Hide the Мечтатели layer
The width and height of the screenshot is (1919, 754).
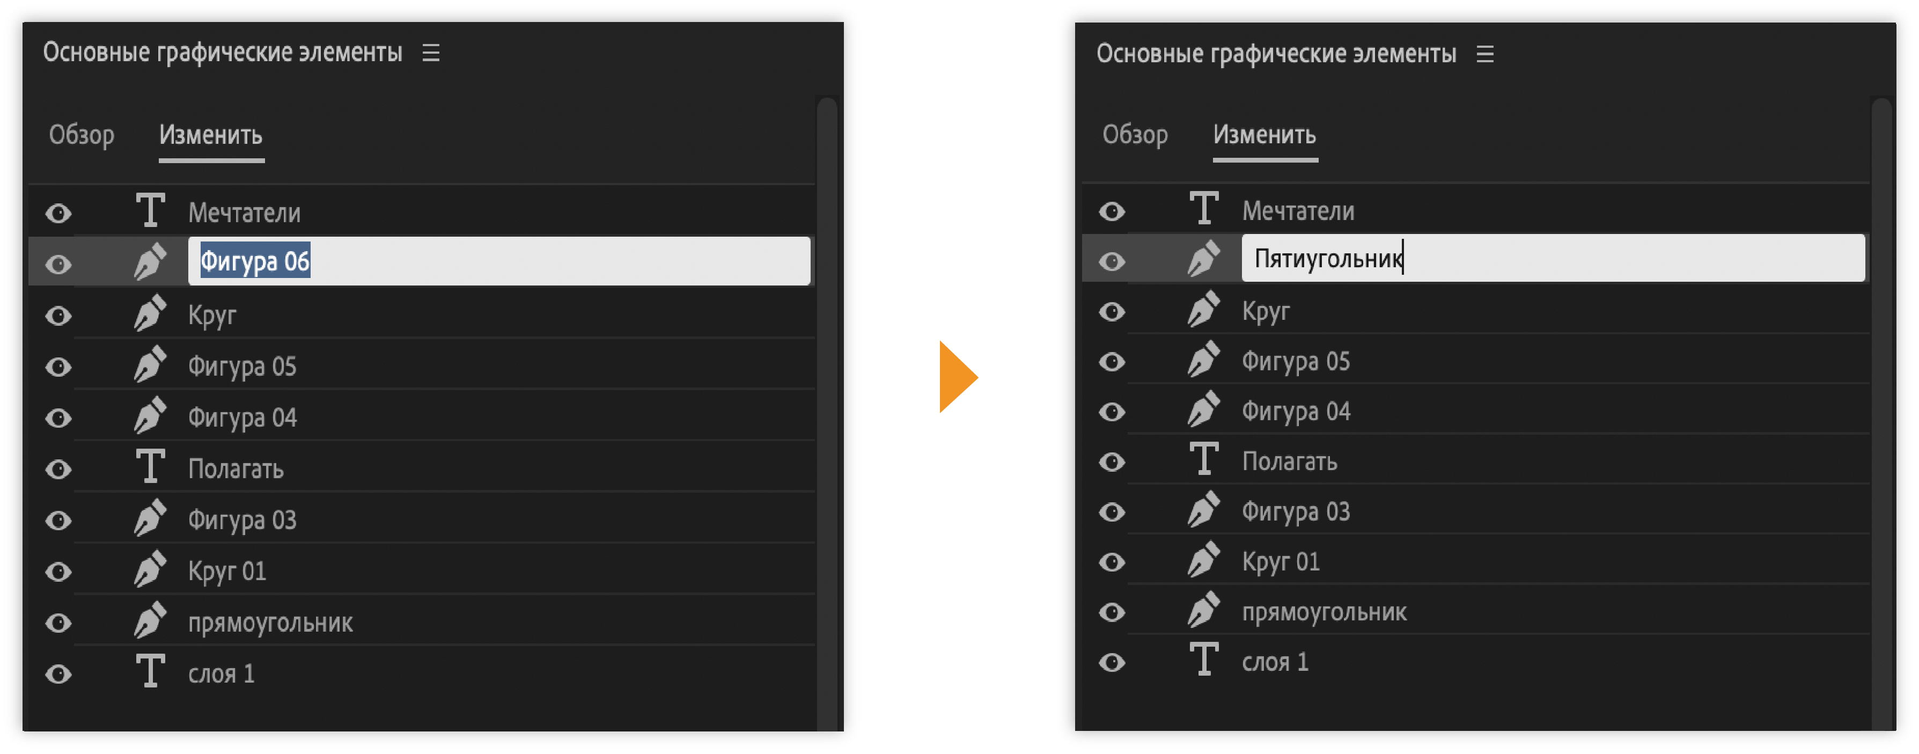tap(58, 213)
